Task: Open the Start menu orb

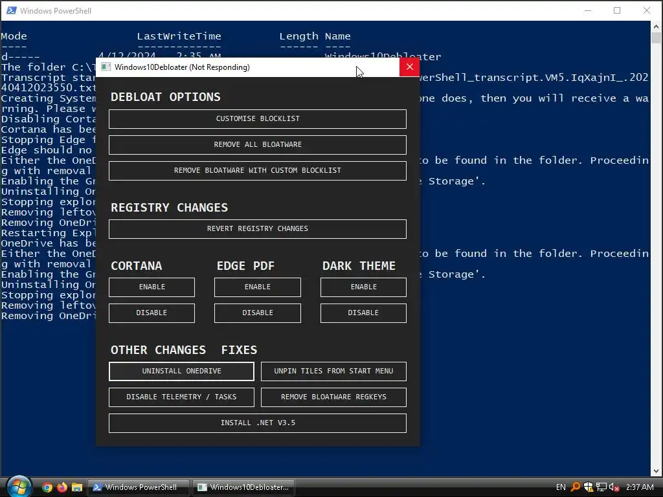Action: coord(19,487)
